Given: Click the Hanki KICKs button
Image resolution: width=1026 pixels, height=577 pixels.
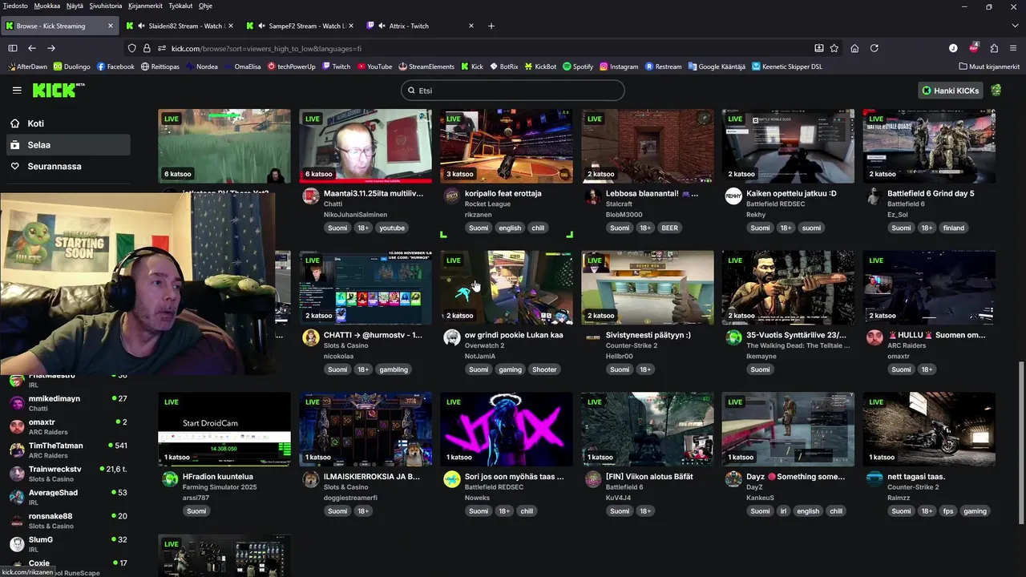Looking at the screenshot, I should coord(951,91).
